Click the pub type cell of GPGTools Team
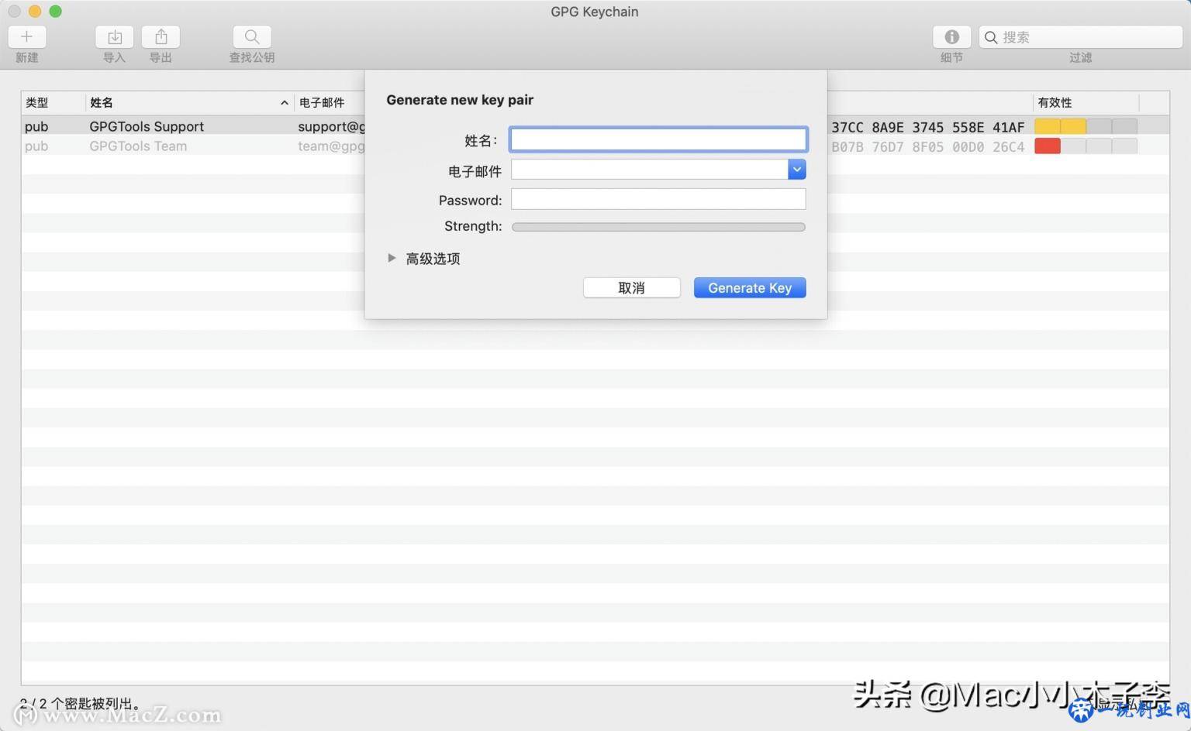Image resolution: width=1191 pixels, height=731 pixels. coord(36,146)
